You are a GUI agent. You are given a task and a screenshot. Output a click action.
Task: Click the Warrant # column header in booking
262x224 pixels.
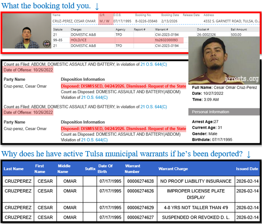pyautogui.click(x=162, y=29)
